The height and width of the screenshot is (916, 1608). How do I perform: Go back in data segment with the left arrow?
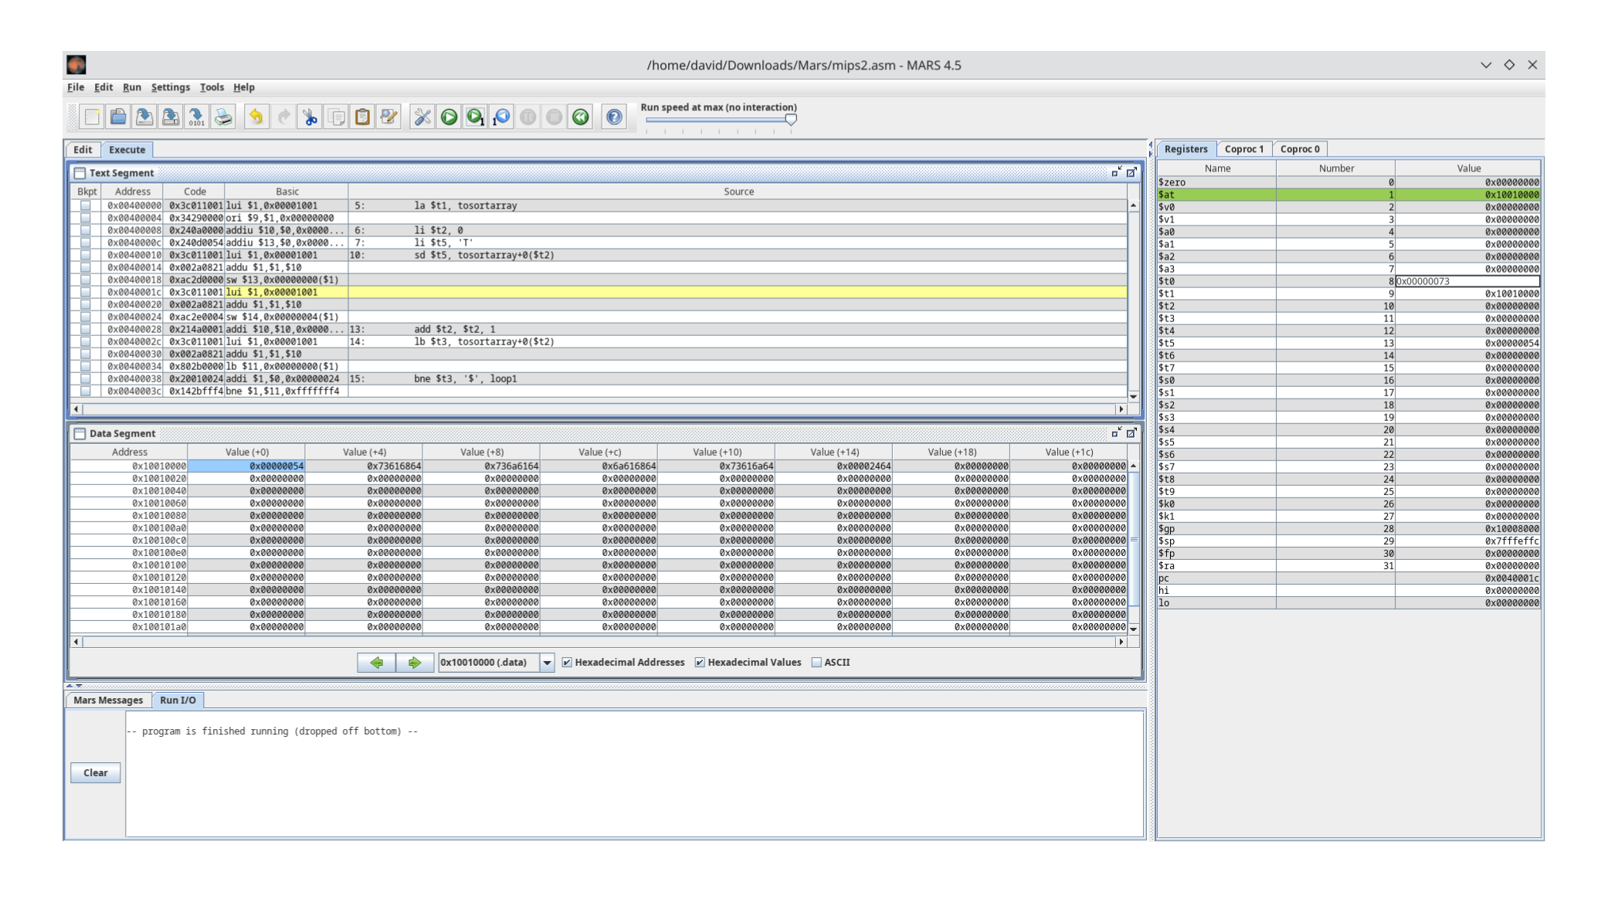point(377,662)
